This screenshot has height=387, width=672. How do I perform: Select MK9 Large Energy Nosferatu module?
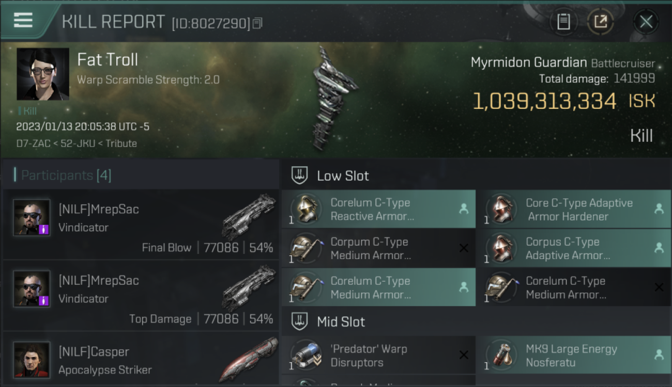[x=574, y=356]
